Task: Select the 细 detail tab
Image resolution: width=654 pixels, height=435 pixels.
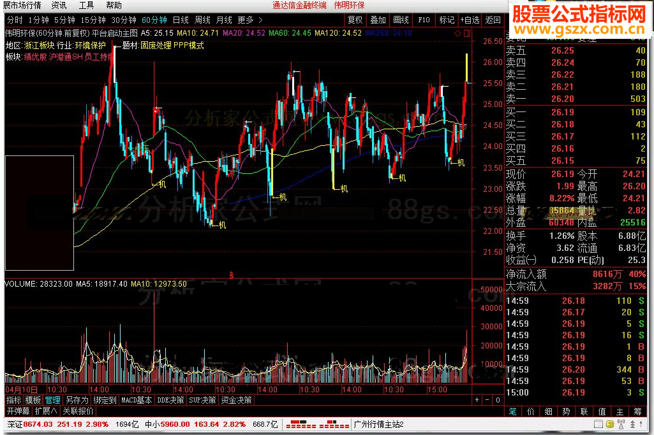Action: pos(549,411)
